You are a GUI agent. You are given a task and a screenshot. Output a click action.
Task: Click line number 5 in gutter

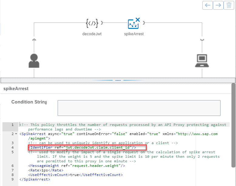[x=12, y=152]
